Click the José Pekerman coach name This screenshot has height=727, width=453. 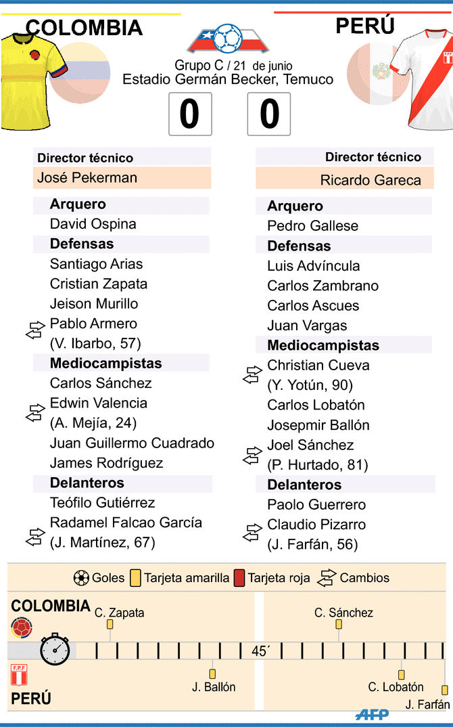coord(87,178)
